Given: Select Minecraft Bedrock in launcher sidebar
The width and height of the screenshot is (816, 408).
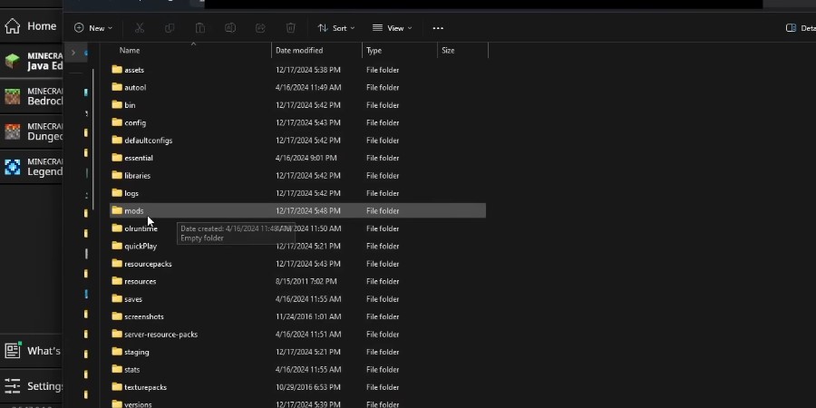Looking at the screenshot, I should [31, 96].
